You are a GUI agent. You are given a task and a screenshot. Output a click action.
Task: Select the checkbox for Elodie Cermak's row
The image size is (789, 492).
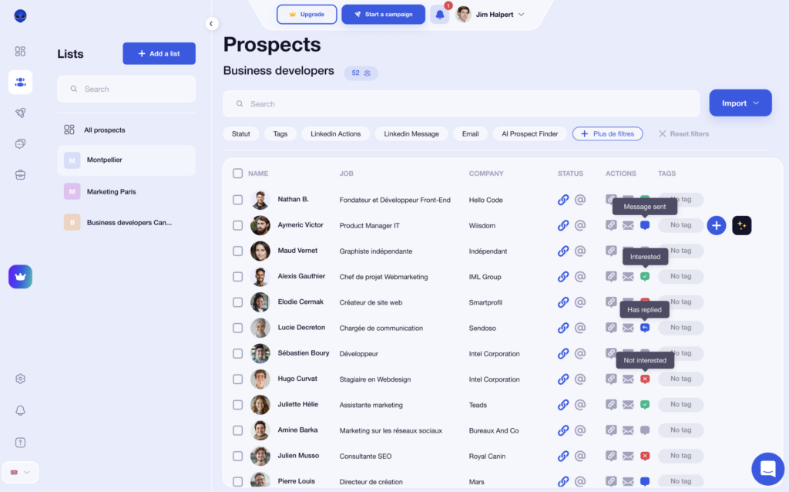click(x=237, y=302)
